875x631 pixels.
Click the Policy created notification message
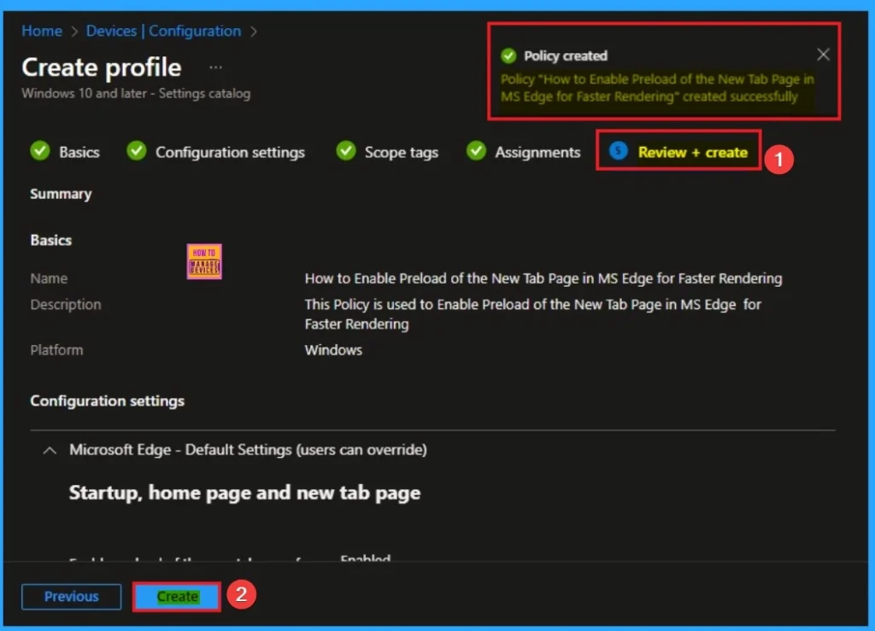[657, 88]
